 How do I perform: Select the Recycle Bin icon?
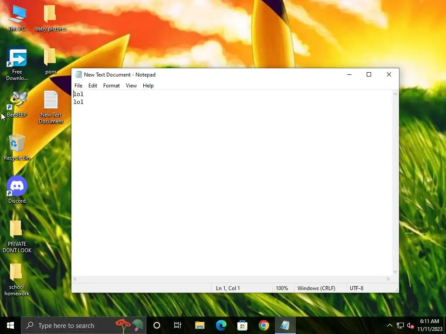[x=17, y=147]
